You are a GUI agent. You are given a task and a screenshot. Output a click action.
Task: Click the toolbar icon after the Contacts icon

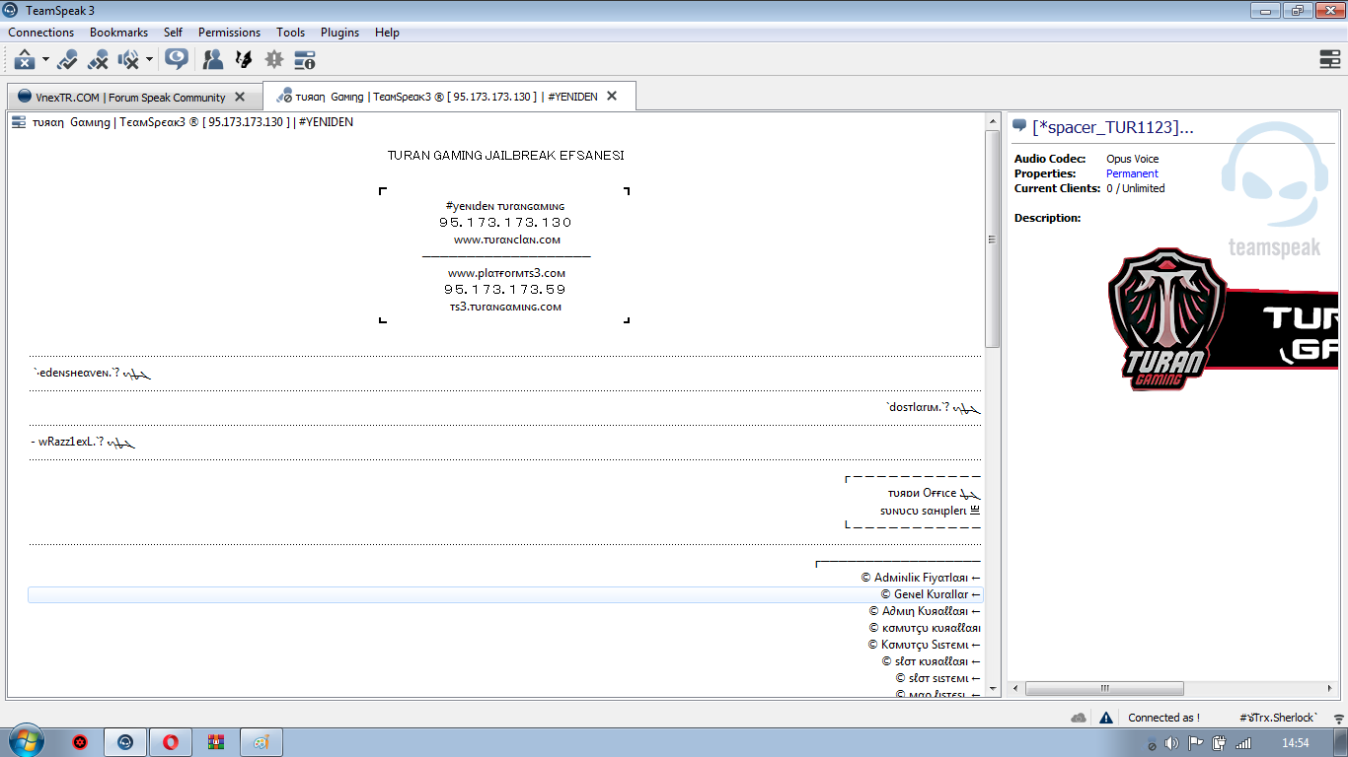click(x=244, y=60)
